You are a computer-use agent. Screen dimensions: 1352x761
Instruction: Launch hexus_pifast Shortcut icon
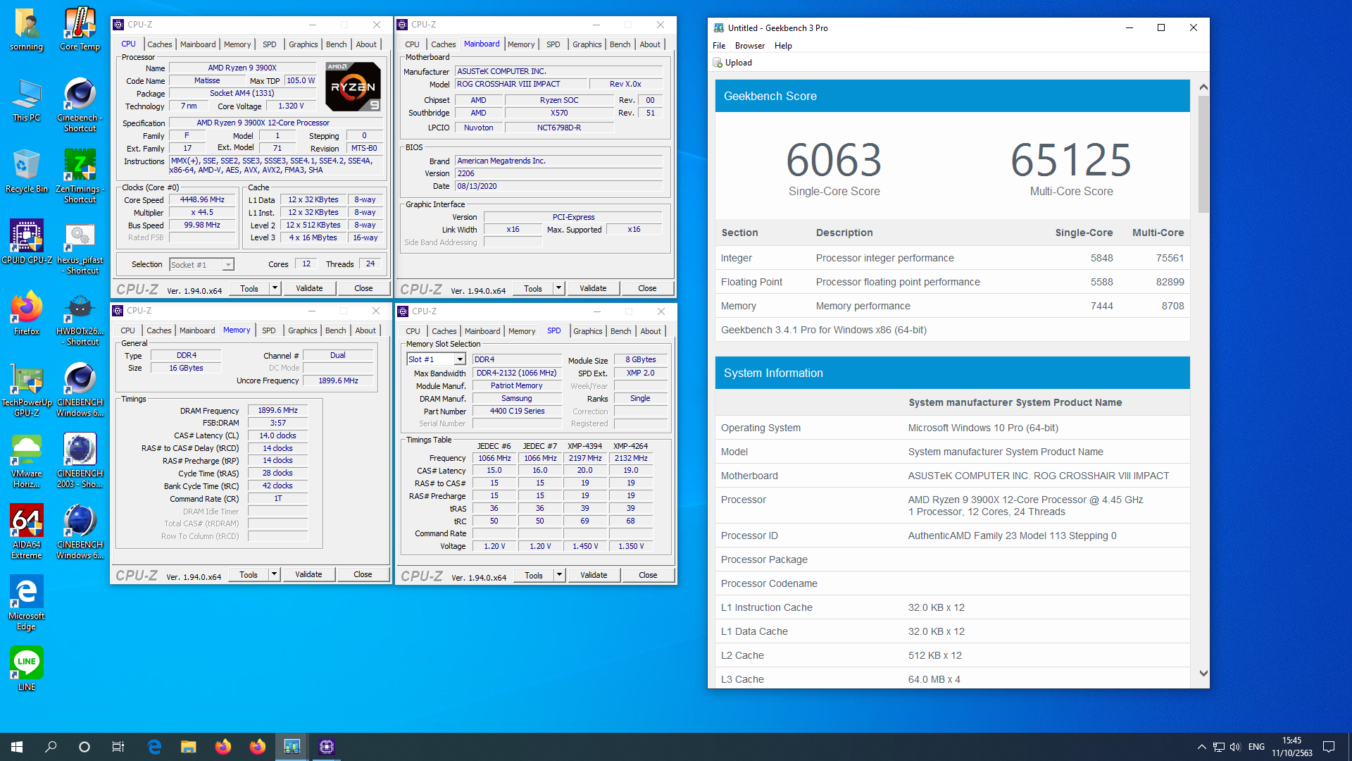tap(80, 248)
